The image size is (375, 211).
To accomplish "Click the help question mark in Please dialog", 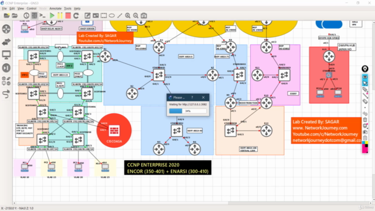I will point(192,97).
